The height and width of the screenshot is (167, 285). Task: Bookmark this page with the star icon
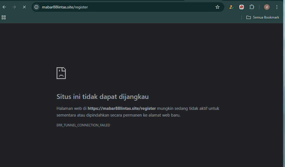(x=217, y=7)
